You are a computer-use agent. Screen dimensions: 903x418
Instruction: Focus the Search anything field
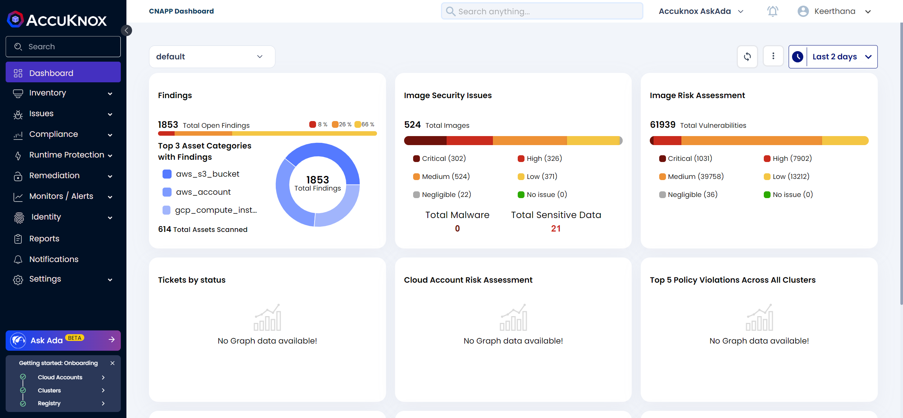point(542,11)
